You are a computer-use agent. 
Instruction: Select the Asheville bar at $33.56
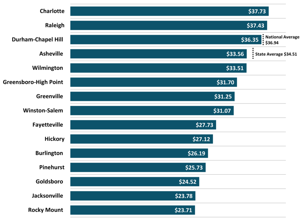[159, 54]
